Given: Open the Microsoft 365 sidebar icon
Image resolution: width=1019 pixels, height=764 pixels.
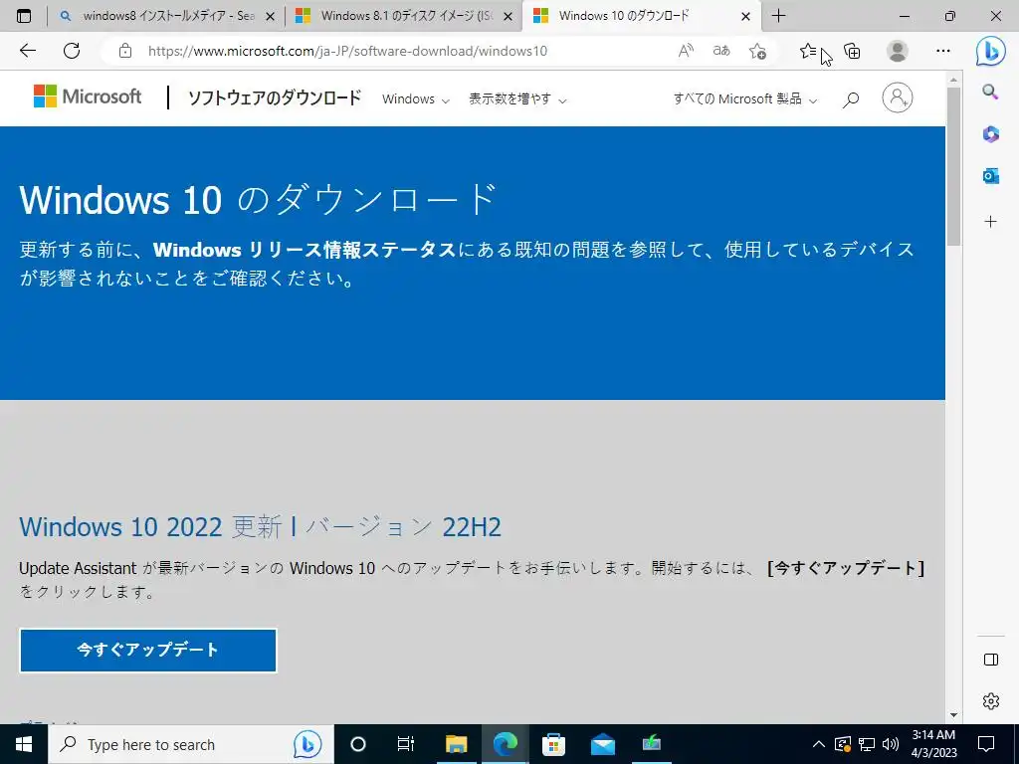Looking at the screenshot, I should [x=990, y=134].
